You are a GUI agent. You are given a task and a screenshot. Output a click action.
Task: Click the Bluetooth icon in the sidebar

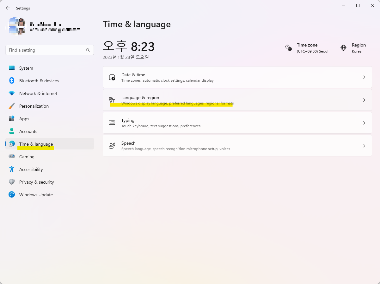(12, 81)
